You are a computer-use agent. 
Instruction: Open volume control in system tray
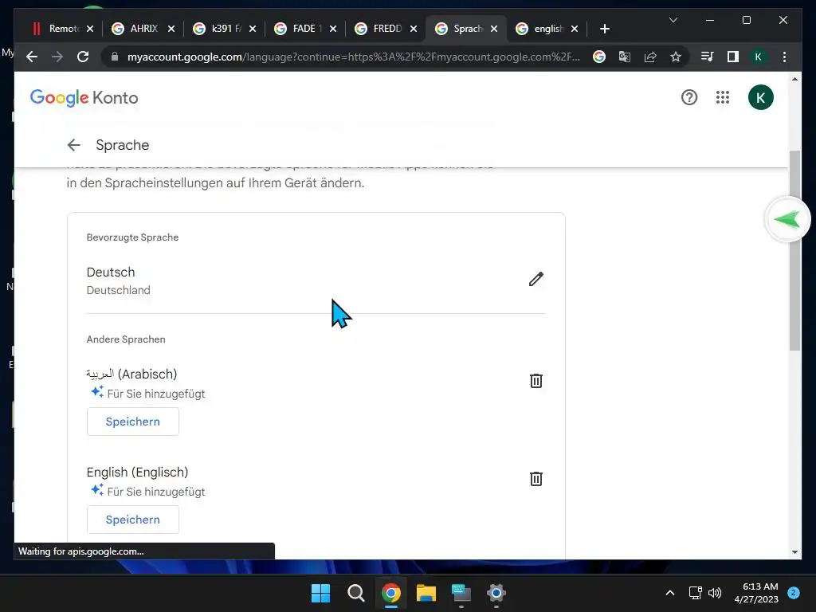[x=715, y=593]
